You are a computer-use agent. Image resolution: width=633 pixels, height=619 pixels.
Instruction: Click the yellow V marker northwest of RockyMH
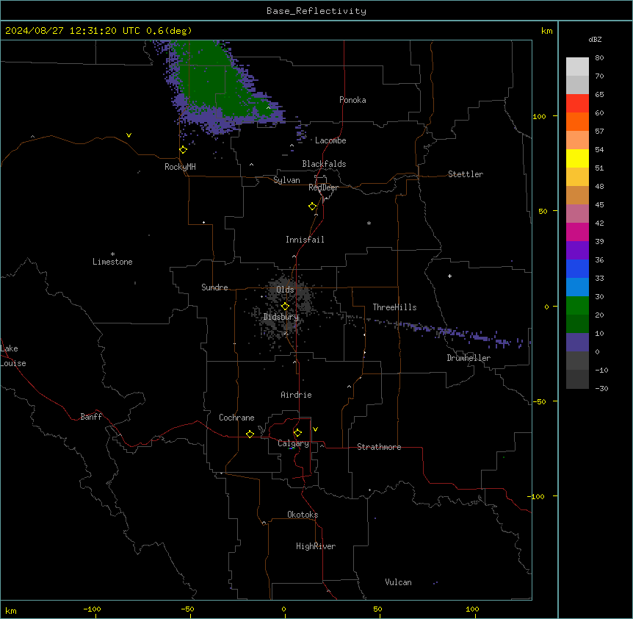pyautogui.click(x=129, y=135)
